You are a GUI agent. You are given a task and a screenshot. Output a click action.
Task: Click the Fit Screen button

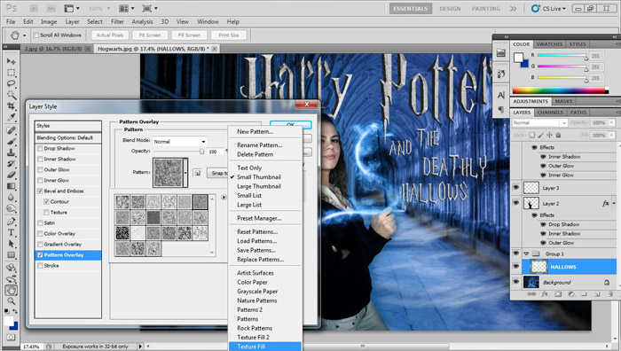point(150,35)
